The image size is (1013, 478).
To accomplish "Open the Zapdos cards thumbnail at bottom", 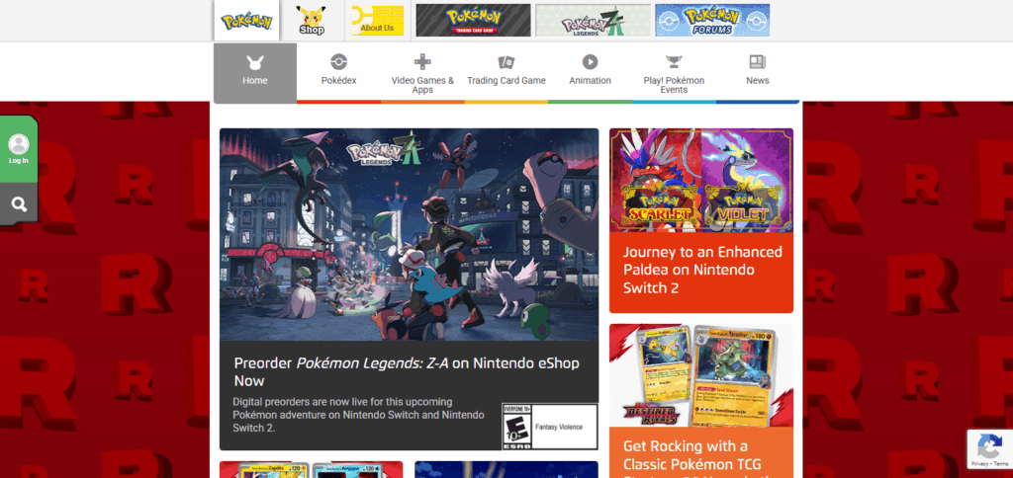I will pos(312,470).
